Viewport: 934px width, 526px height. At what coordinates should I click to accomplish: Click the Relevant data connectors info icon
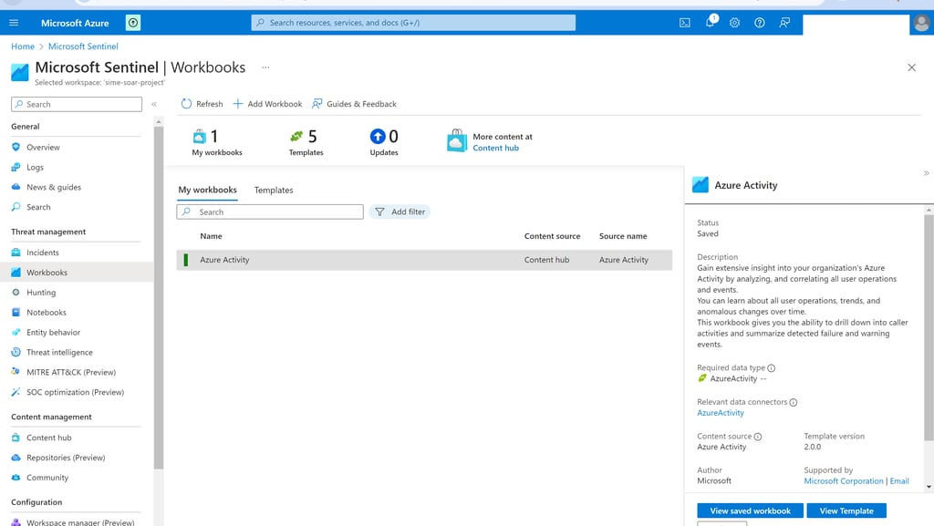click(794, 402)
